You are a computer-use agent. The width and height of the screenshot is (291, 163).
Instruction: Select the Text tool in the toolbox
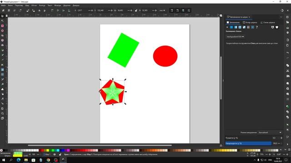click(x=2, y=65)
